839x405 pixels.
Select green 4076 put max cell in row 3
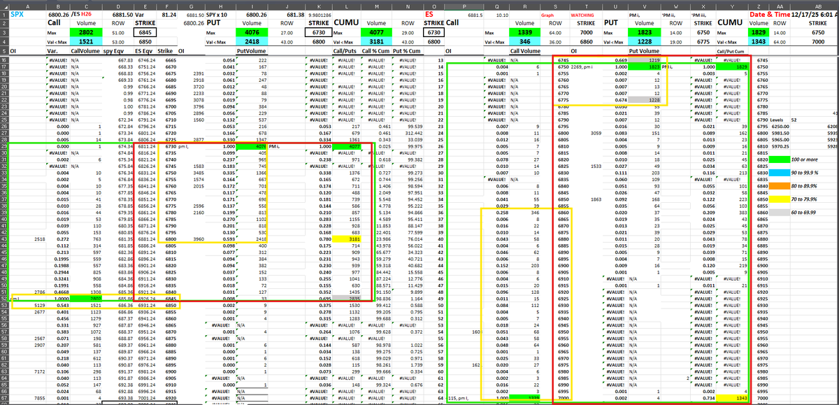tap(252, 32)
